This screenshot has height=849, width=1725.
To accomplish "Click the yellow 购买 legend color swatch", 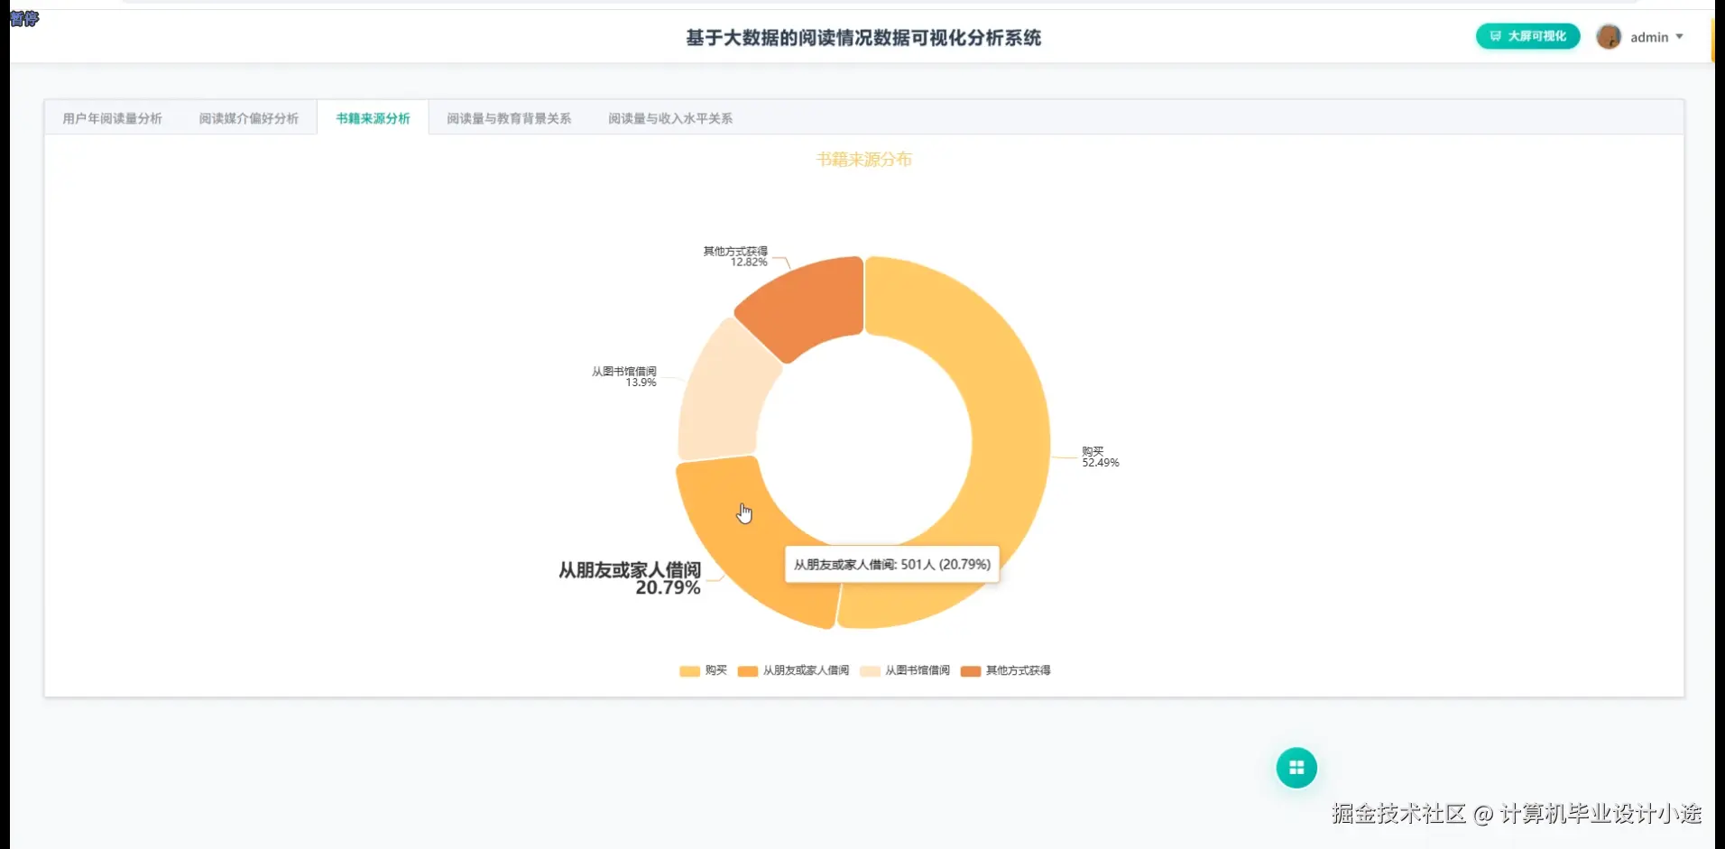I will coord(689,670).
